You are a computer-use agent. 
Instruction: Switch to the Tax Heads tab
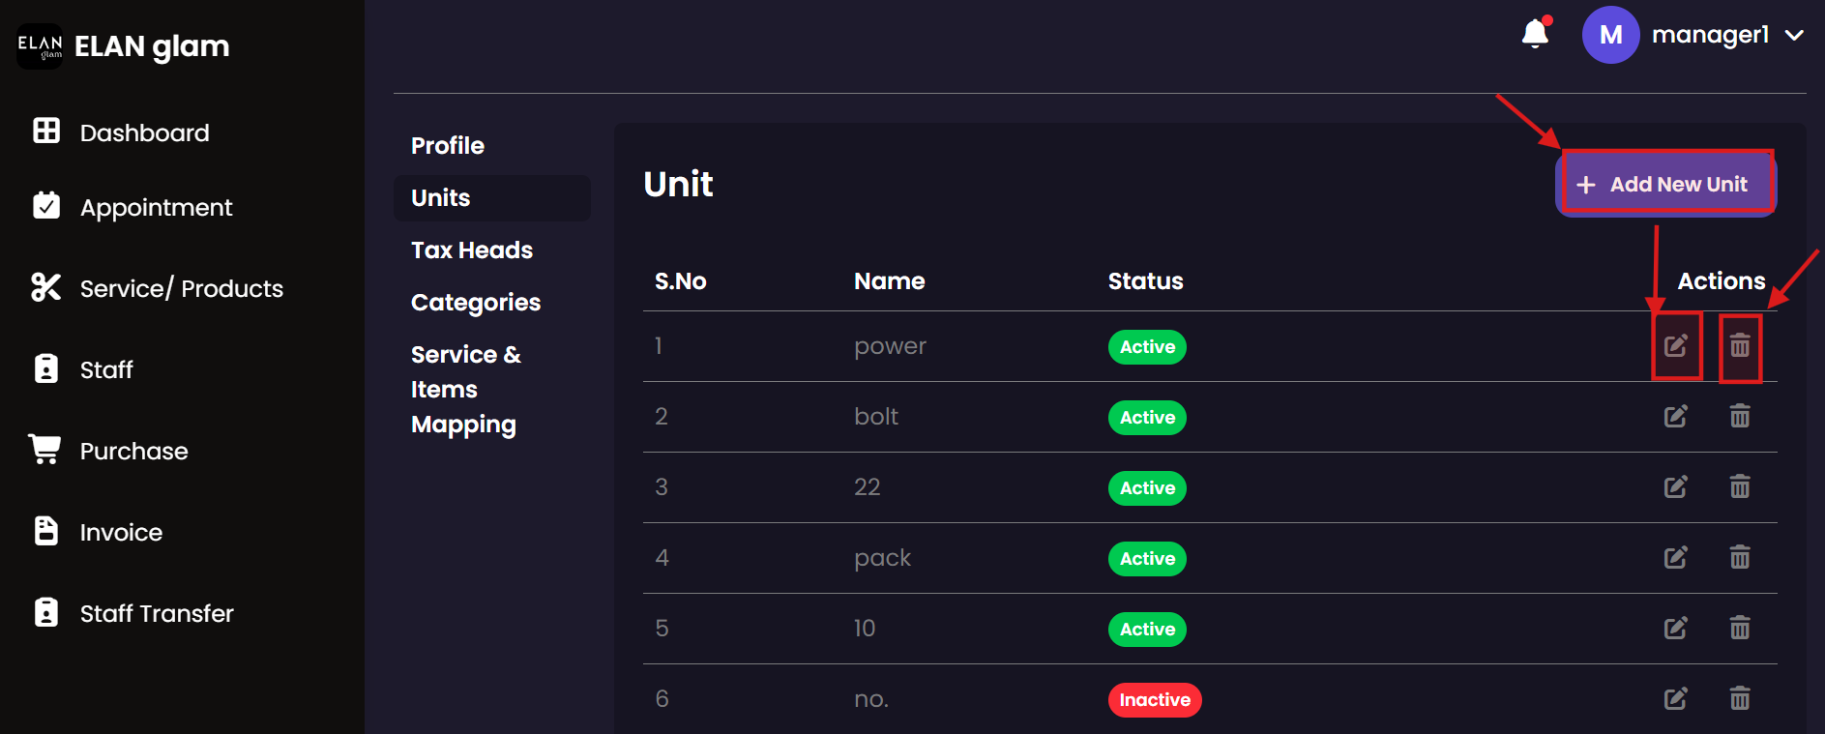[x=472, y=250]
